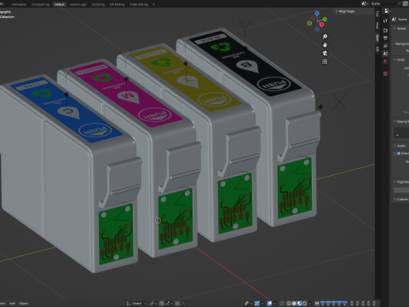Select solid viewport shading
The width and height of the screenshot is (409, 307).
[x=294, y=304]
